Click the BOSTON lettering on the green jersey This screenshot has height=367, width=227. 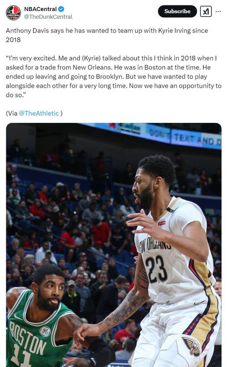(28, 338)
